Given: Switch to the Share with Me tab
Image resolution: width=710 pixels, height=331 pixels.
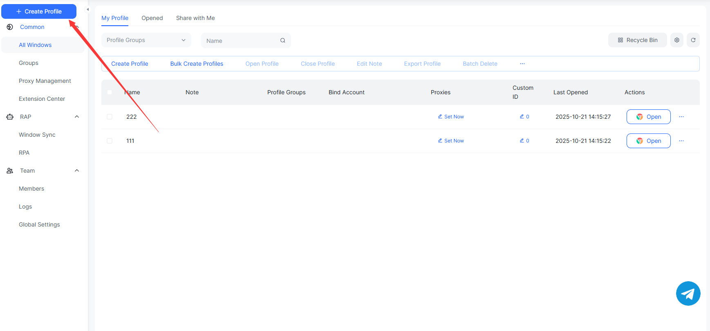Looking at the screenshot, I should pyautogui.click(x=195, y=18).
